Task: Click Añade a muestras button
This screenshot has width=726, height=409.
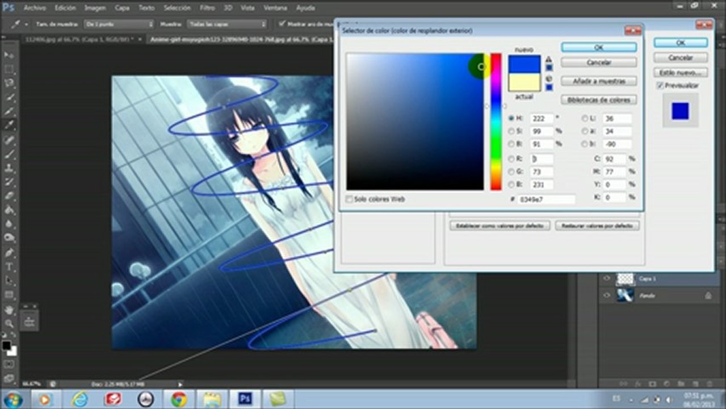Action: (x=599, y=81)
